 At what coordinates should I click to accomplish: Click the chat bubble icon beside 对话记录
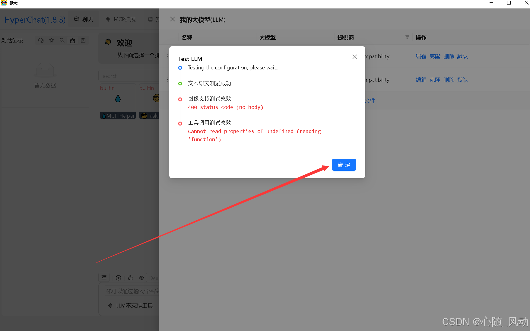coord(41,40)
